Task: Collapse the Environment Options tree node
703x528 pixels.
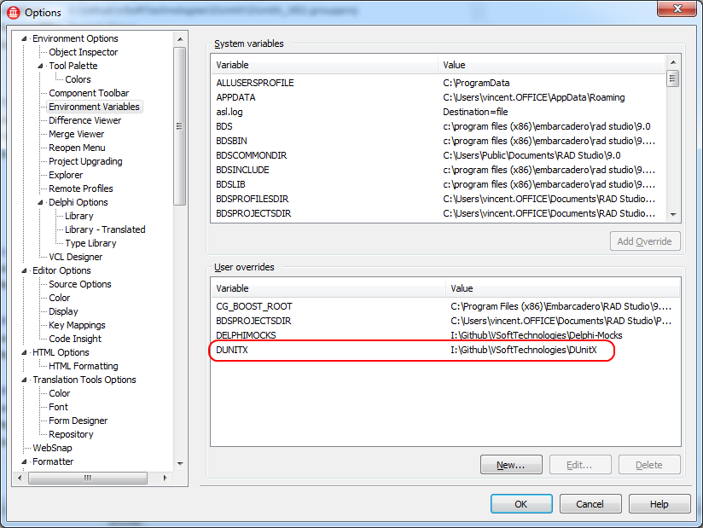Action: click(x=24, y=38)
